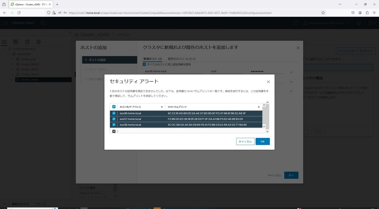
Task: Select vcsa31.home.local in the tree
Action: [24, 49]
